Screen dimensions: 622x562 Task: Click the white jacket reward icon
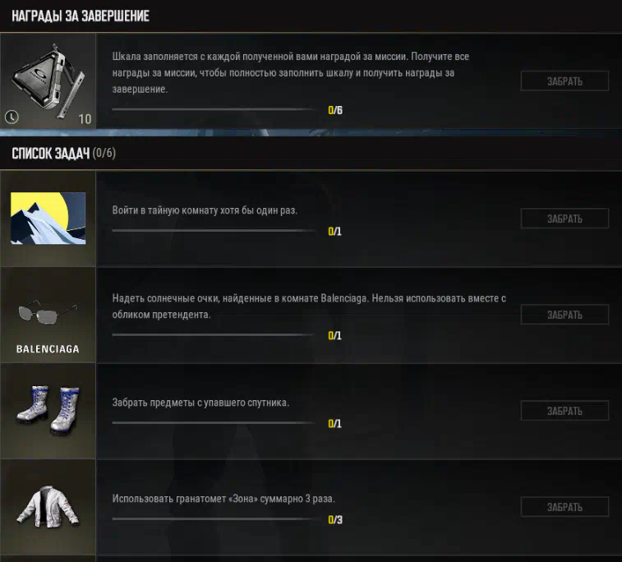click(x=48, y=507)
